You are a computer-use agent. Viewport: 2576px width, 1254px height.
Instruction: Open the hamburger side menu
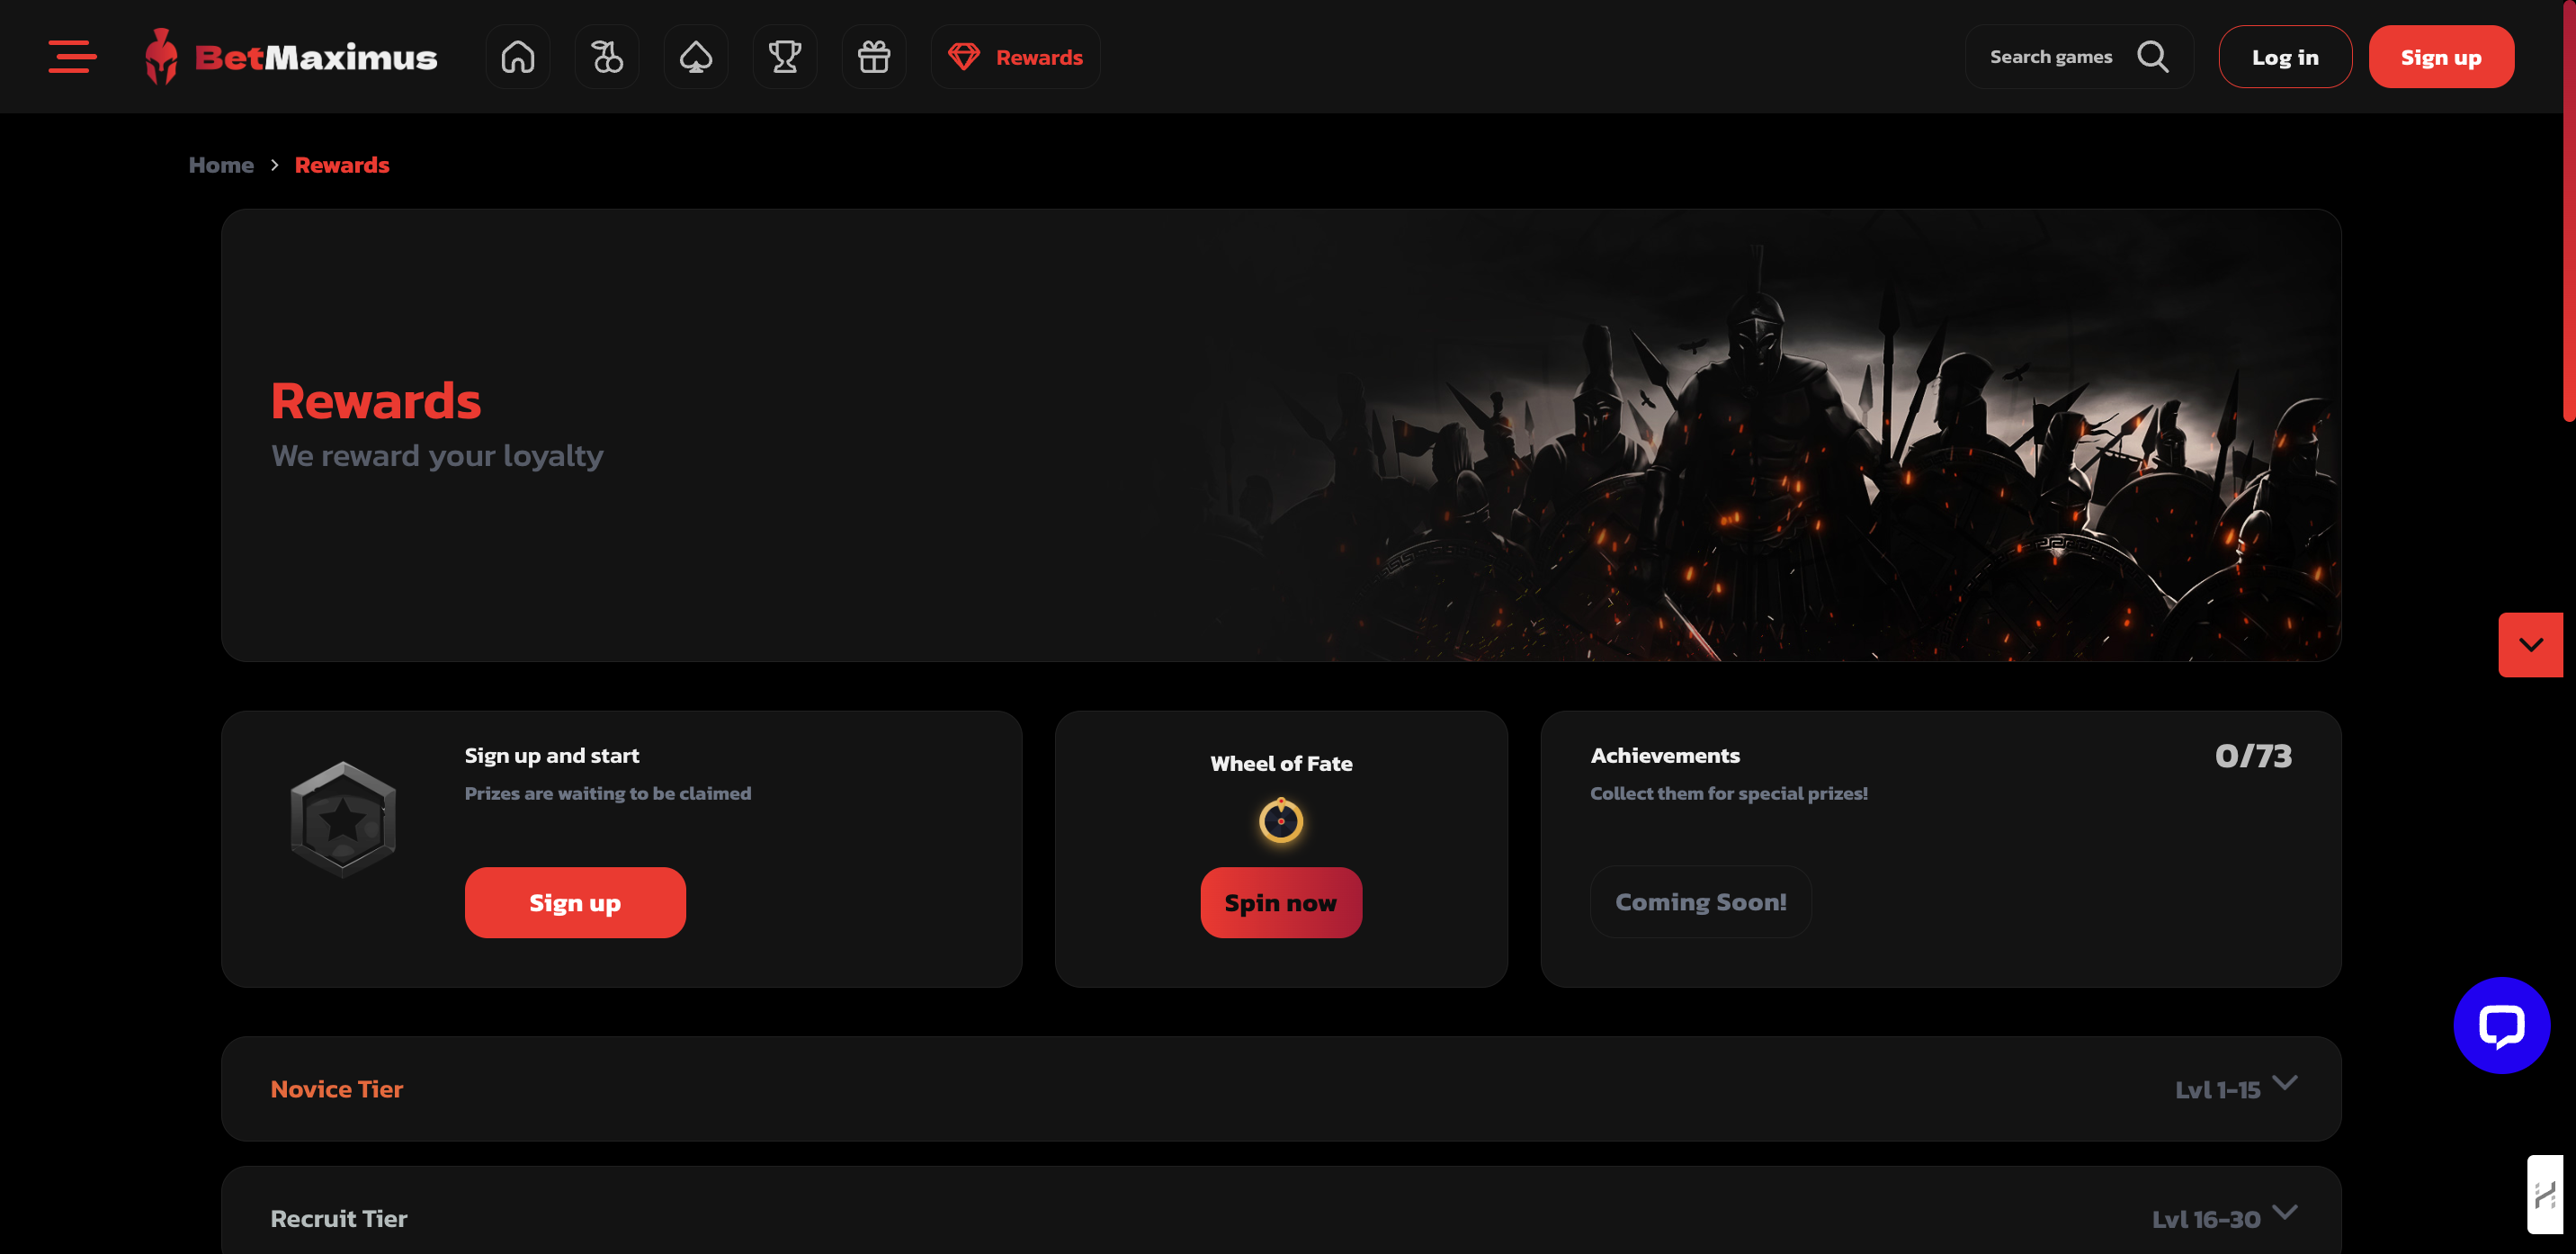[73, 57]
